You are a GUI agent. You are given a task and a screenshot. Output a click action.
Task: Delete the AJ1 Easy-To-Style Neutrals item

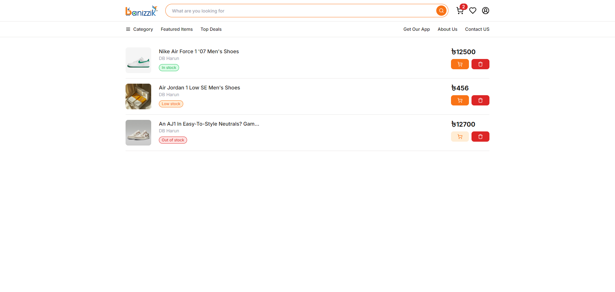(480, 137)
